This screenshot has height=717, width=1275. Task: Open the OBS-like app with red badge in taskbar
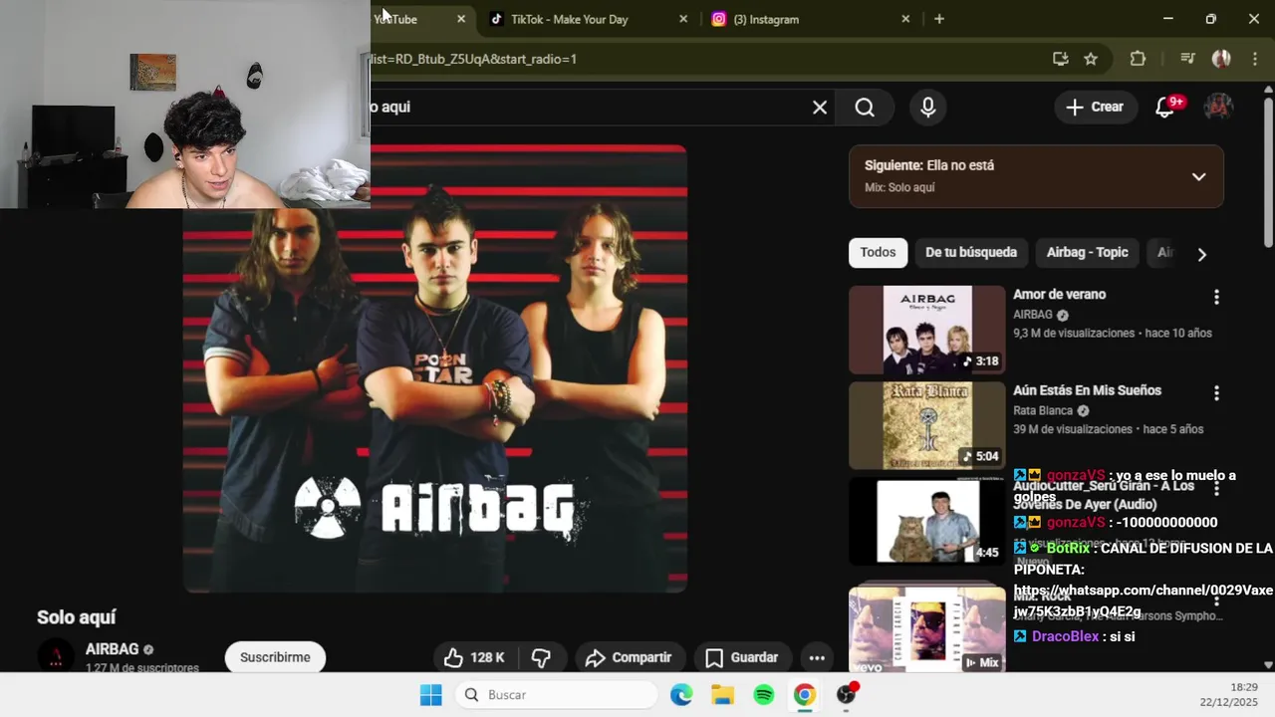pos(847,695)
